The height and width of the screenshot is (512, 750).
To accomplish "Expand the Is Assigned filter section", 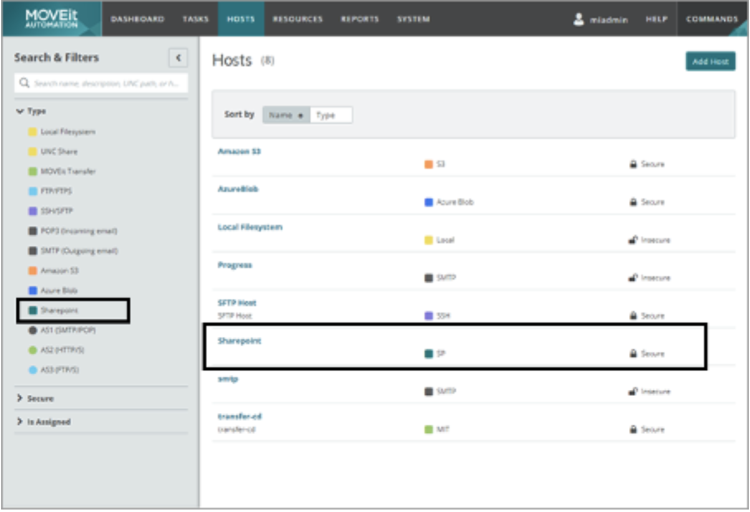I will click(44, 422).
